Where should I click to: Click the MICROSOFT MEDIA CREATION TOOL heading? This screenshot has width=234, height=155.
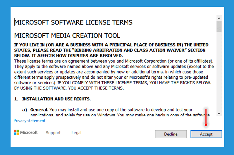(x=67, y=36)
